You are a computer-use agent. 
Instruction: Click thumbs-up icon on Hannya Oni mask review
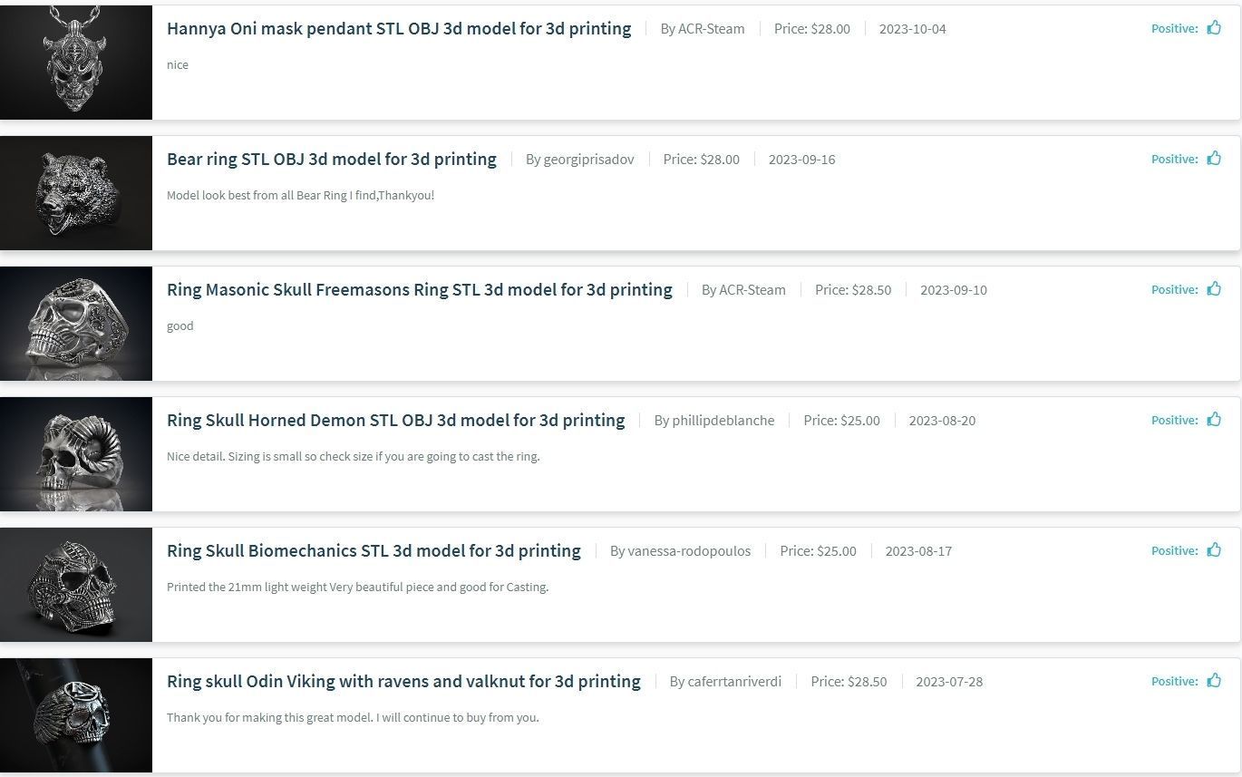click(x=1214, y=28)
